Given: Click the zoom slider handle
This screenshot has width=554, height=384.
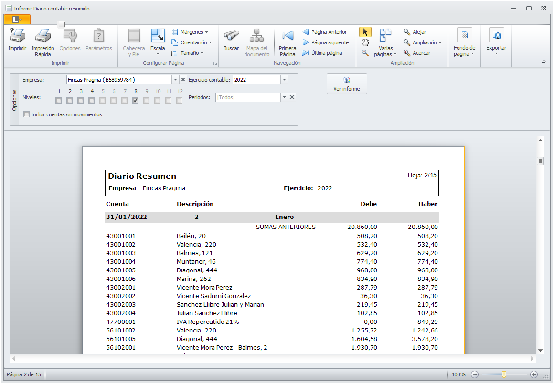Looking at the screenshot, I should [x=504, y=374].
